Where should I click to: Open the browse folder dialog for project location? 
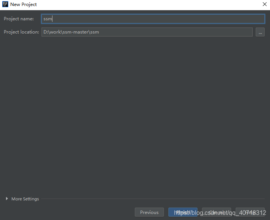coord(260,32)
